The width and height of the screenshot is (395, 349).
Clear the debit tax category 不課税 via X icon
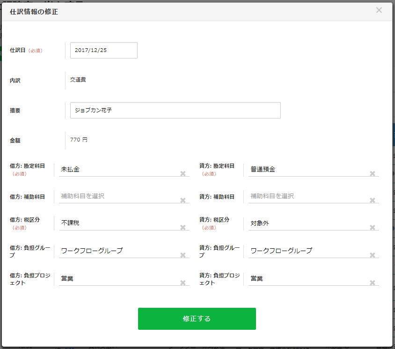[x=183, y=228]
